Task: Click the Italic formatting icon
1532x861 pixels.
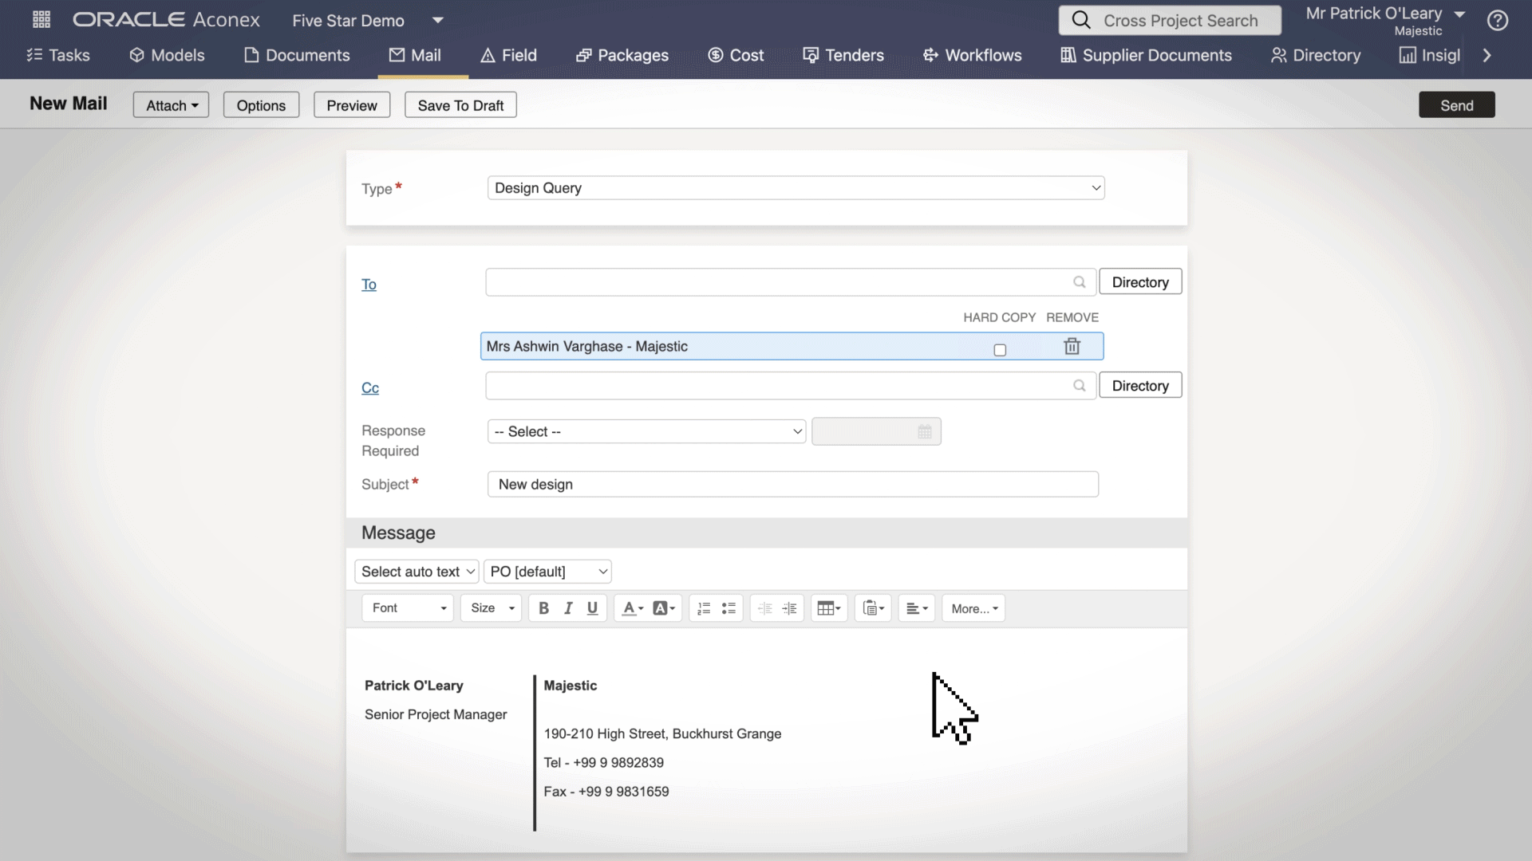Action: pyautogui.click(x=568, y=608)
